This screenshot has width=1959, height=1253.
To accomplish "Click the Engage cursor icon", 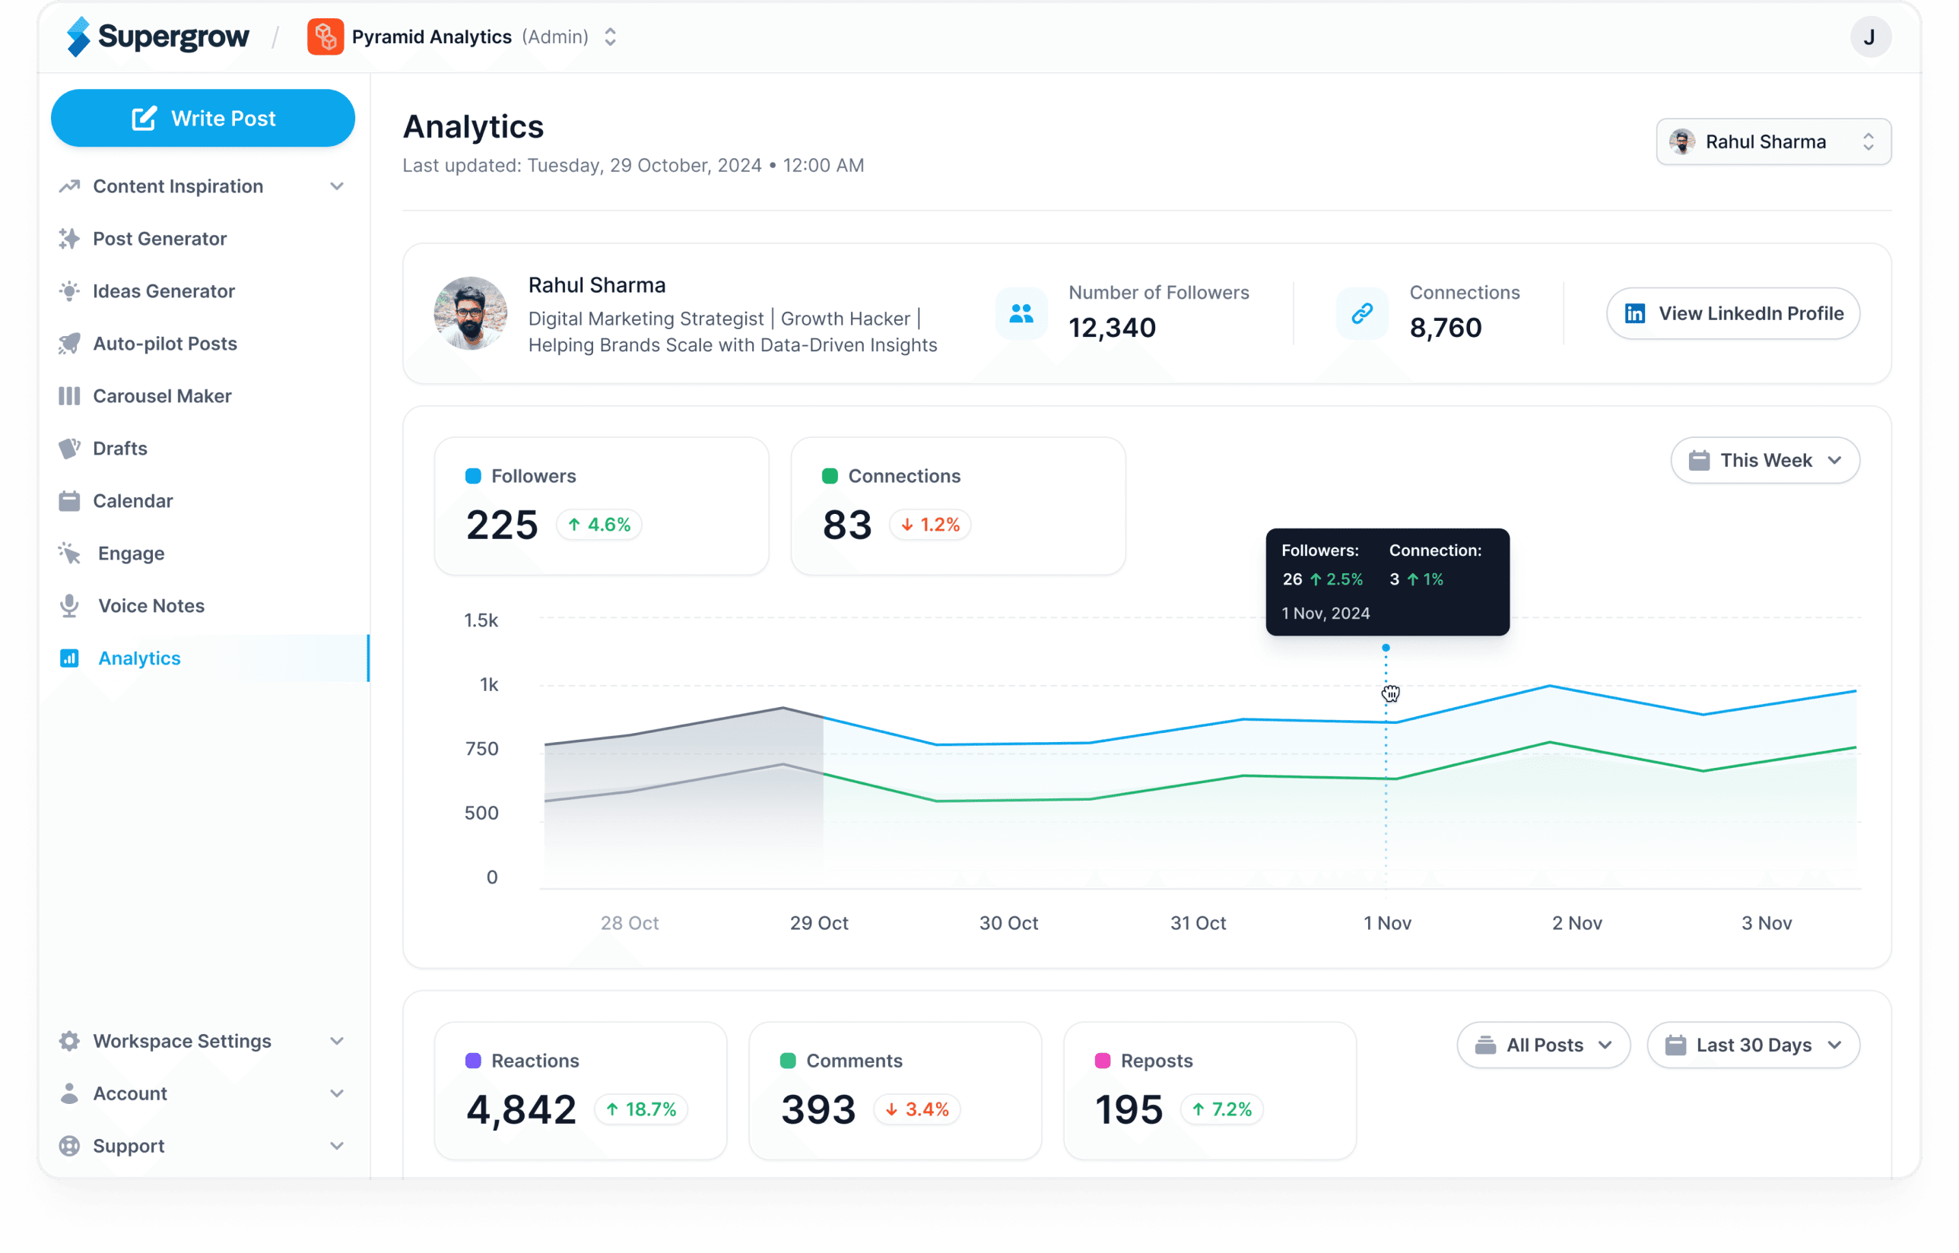I will (69, 554).
